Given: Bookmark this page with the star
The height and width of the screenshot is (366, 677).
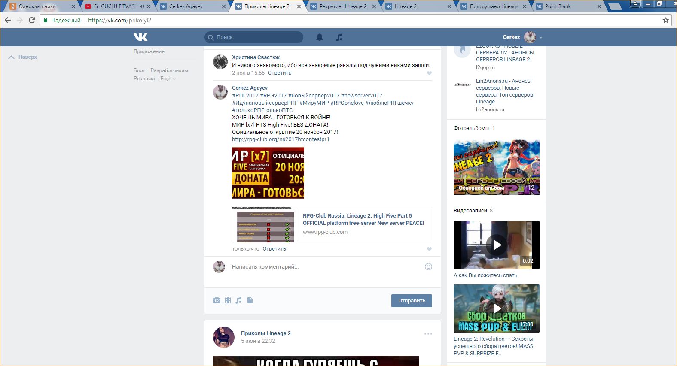Looking at the screenshot, I should [x=666, y=20].
